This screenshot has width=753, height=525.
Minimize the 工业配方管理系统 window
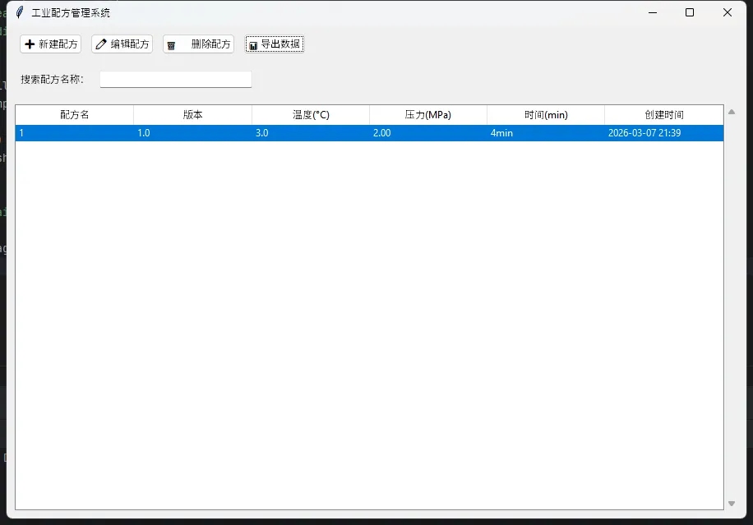coord(652,12)
